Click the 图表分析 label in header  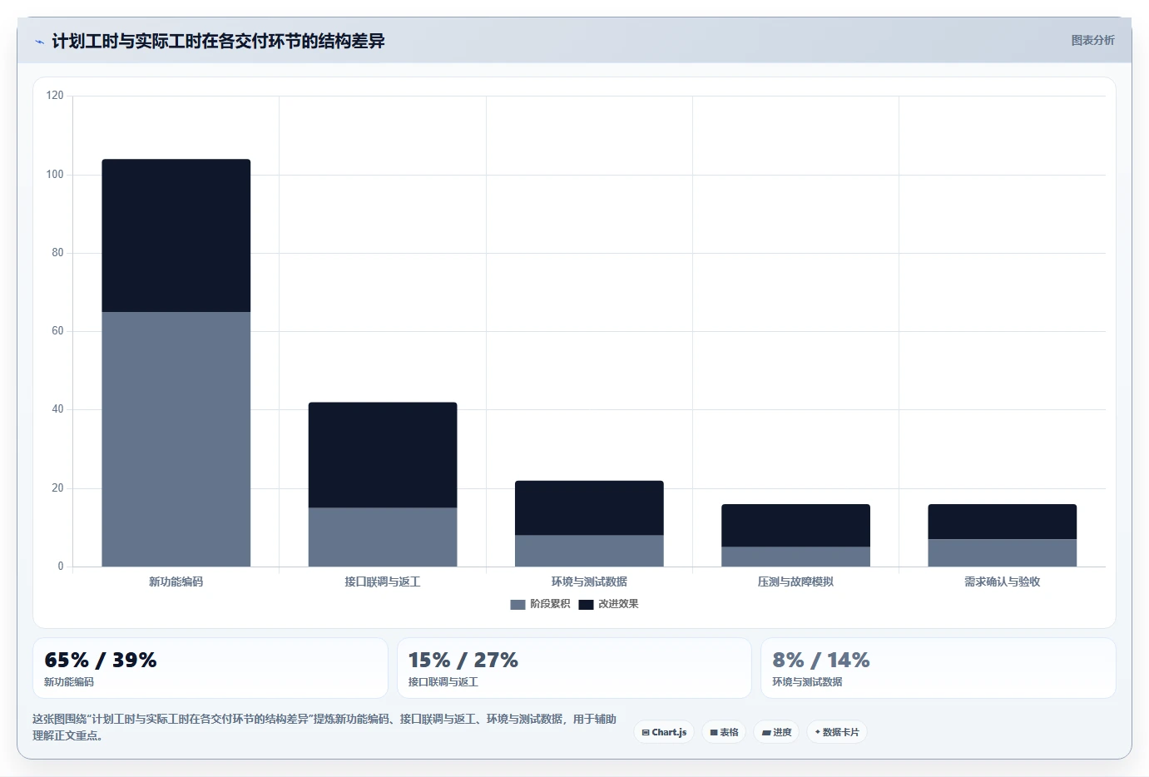pos(1092,40)
